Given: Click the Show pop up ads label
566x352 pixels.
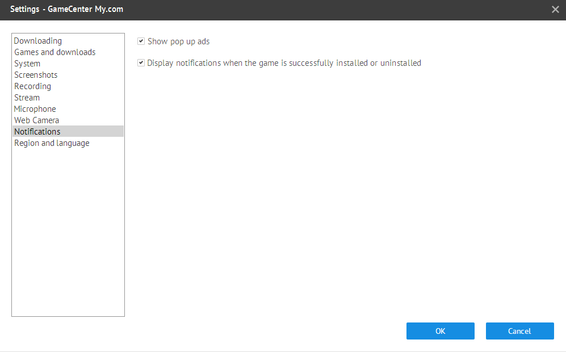Looking at the screenshot, I should pyautogui.click(x=178, y=41).
